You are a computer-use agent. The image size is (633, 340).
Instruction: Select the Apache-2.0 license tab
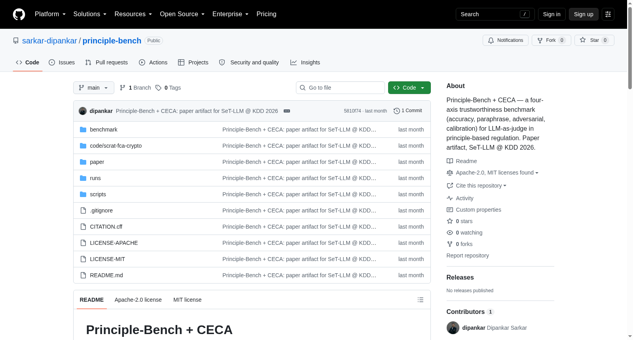[138, 300]
